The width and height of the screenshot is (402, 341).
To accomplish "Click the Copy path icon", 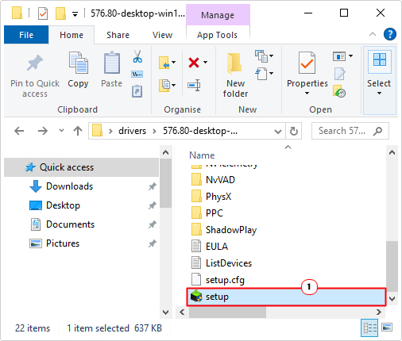I will pos(137,75).
